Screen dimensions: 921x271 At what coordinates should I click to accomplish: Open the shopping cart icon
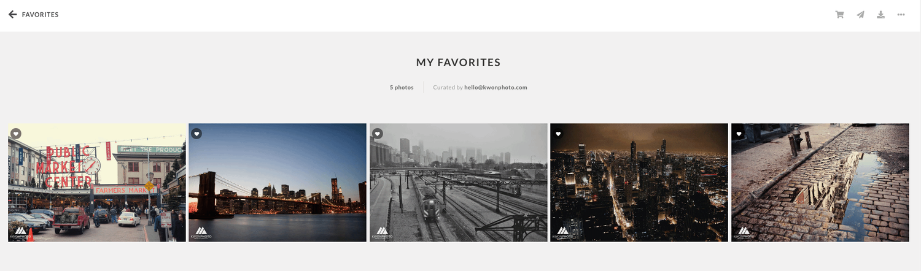click(839, 15)
